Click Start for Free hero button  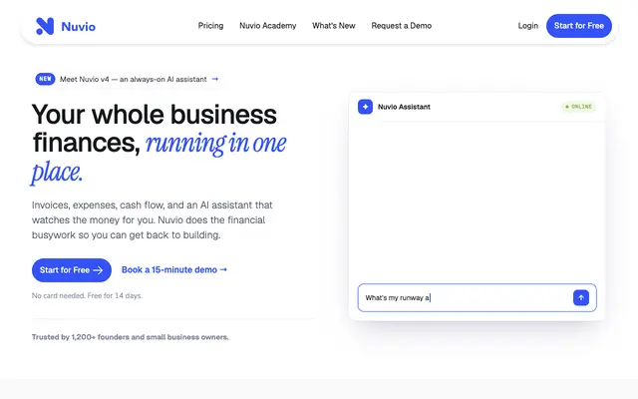pos(72,270)
